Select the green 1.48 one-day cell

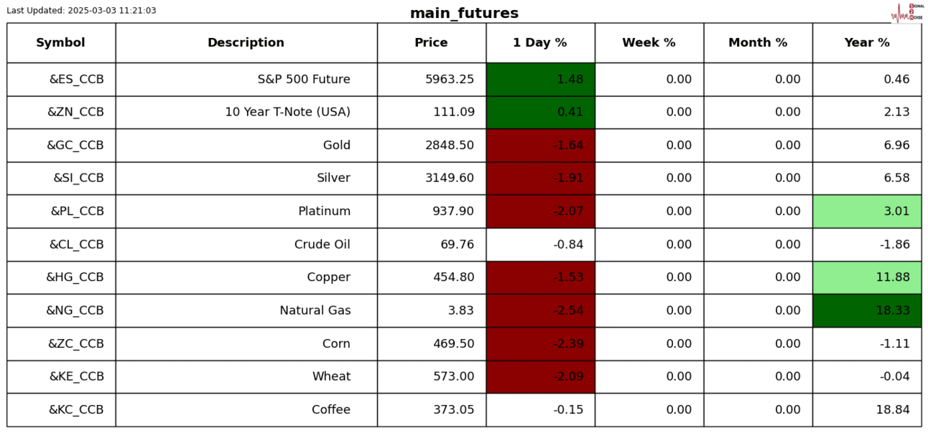540,80
